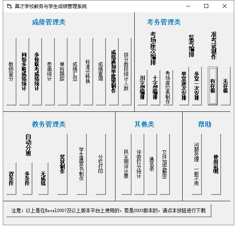Open the 成绩查询 score query button
This screenshot has width=237, height=228.
(101, 71)
